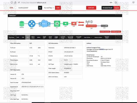
Task: Click the Power Supply value 3.28
Action: click(x=31, y=60)
